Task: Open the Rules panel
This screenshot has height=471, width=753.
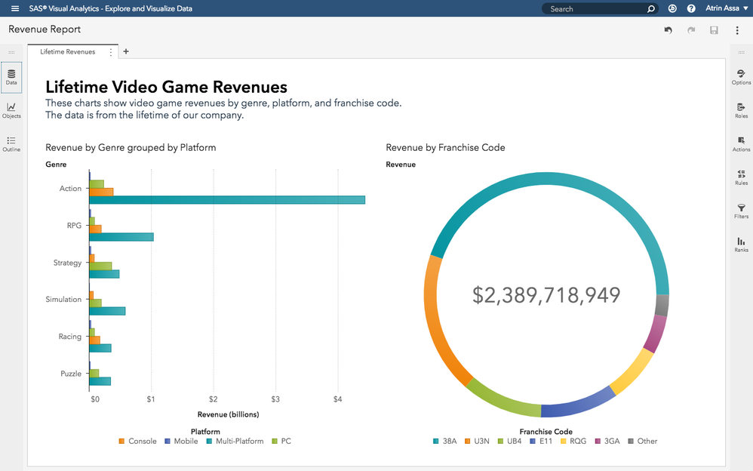Action: pos(741,177)
